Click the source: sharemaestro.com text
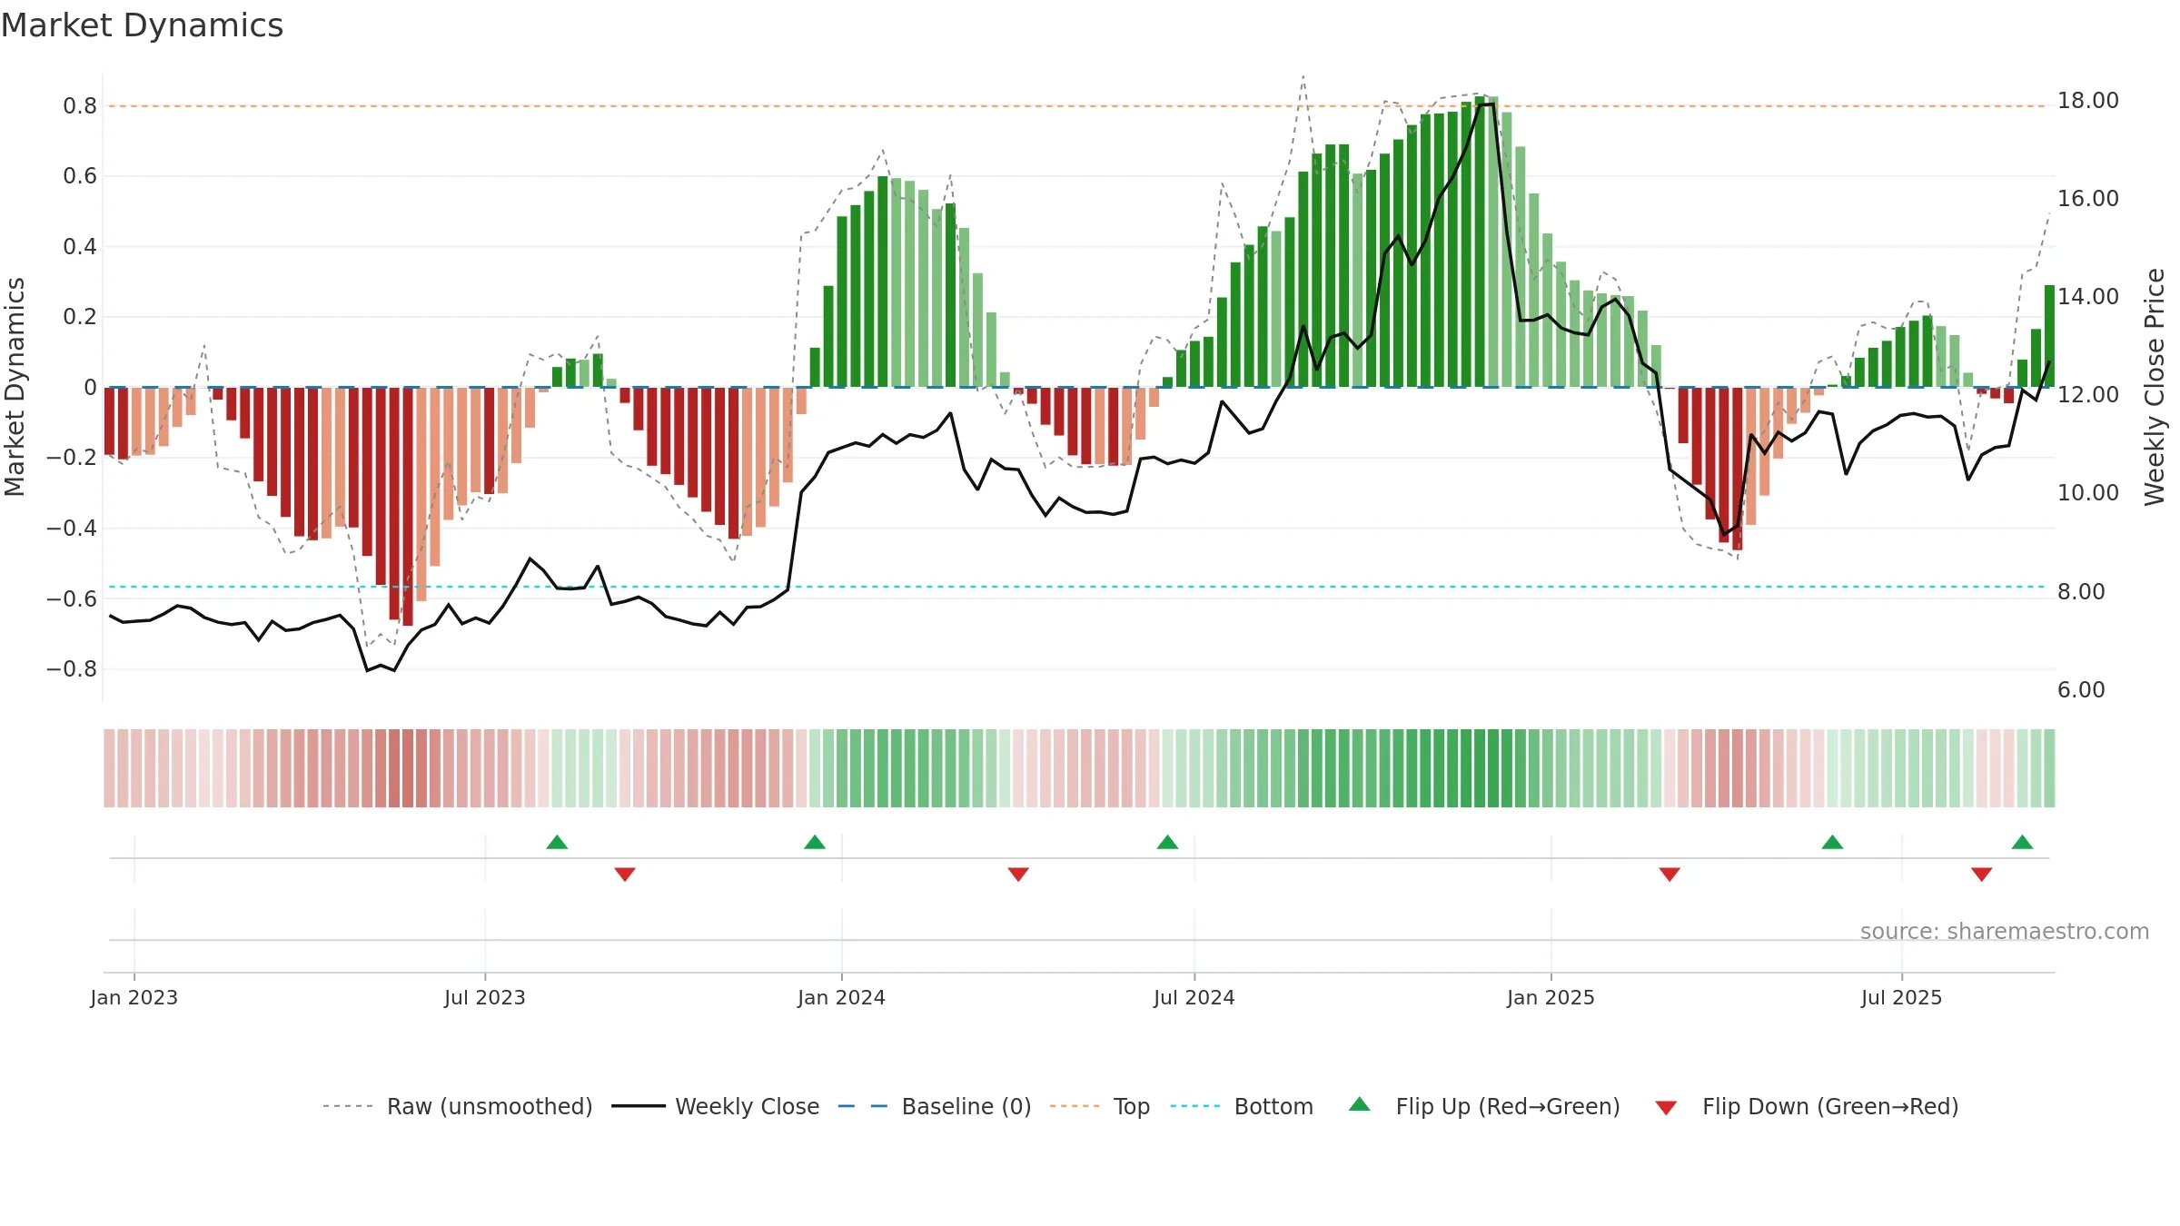Viewport: 2180px width, 1226px height. (x=2005, y=931)
